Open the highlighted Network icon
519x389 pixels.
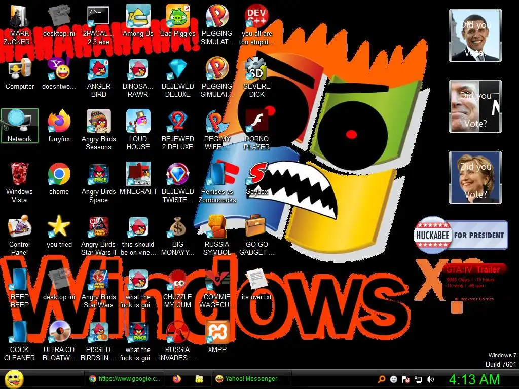point(20,126)
